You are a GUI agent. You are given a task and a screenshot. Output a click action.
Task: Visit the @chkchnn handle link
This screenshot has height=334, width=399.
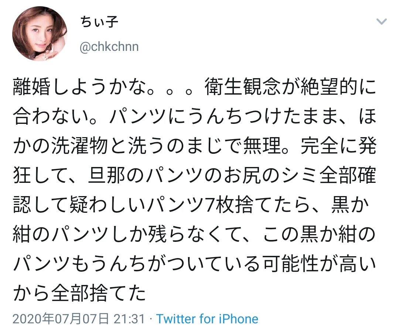coord(109,47)
